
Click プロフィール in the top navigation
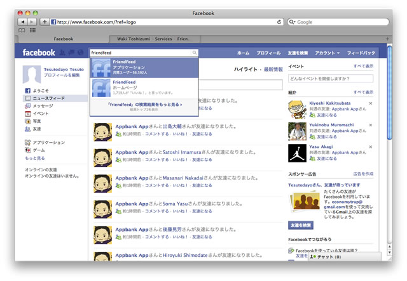point(268,53)
